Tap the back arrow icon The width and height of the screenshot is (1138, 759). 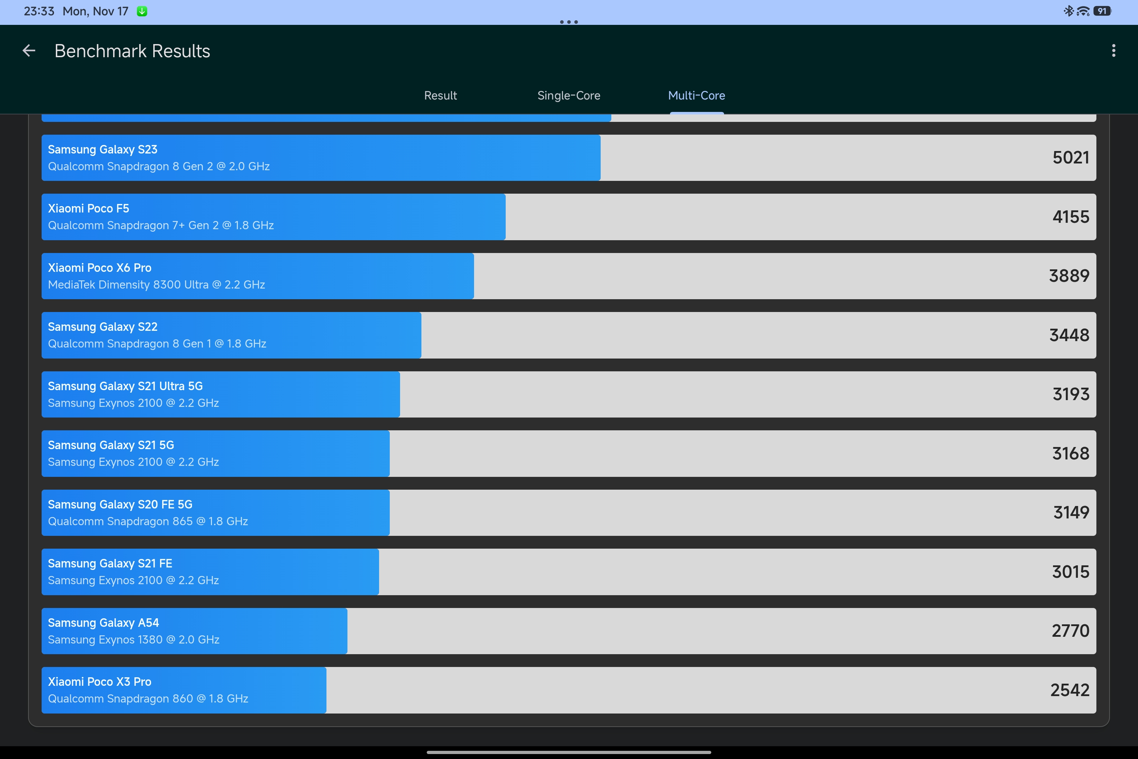29,51
